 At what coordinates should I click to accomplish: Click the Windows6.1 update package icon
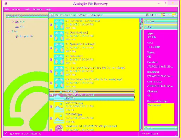coord(59,128)
